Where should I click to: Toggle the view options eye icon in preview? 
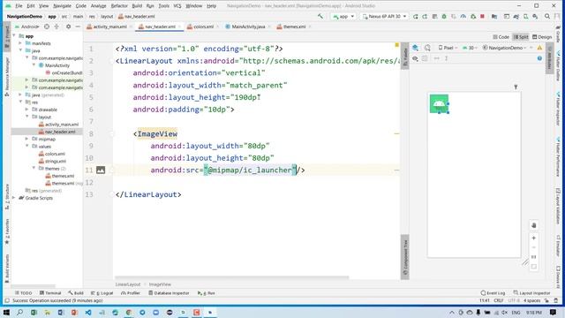pos(415,58)
